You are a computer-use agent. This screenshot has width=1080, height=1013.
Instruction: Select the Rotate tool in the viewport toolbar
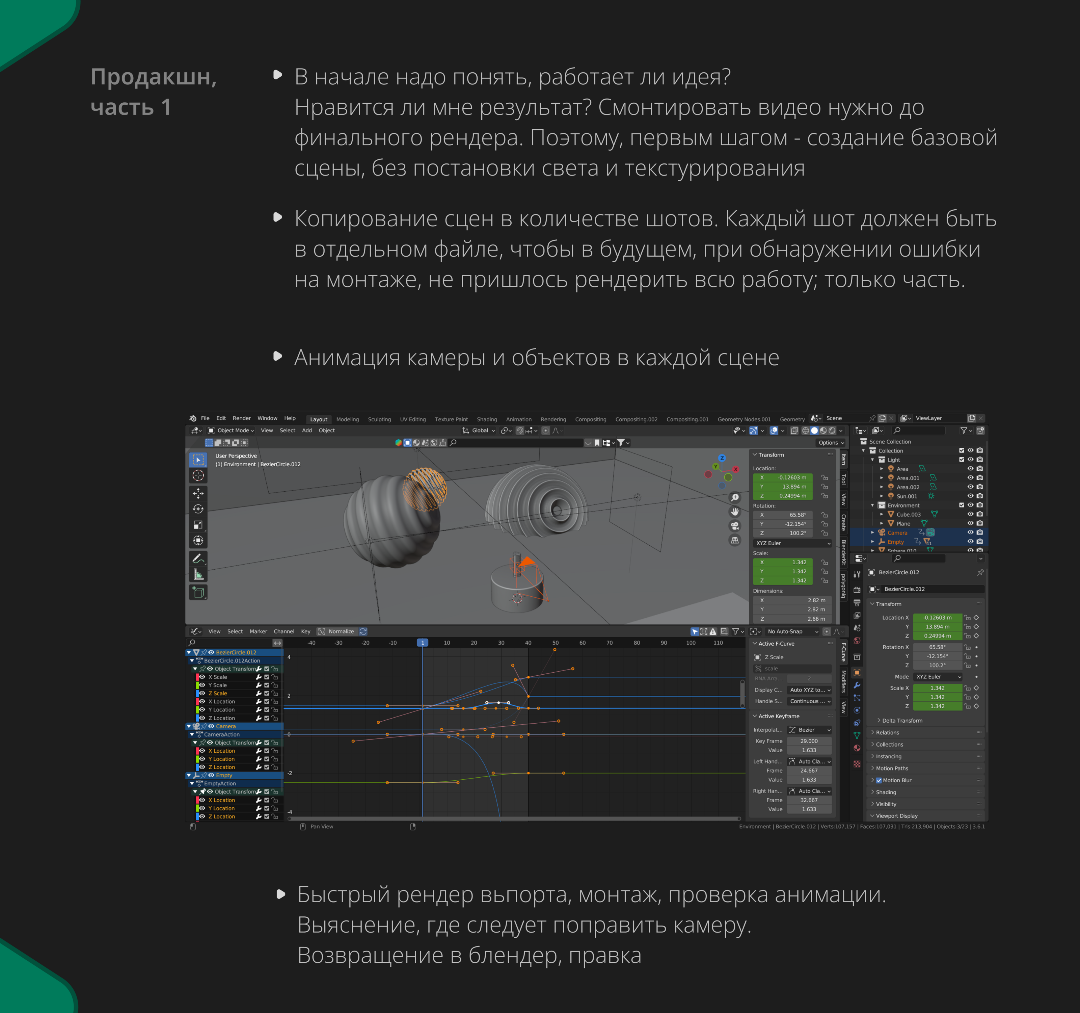click(198, 509)
